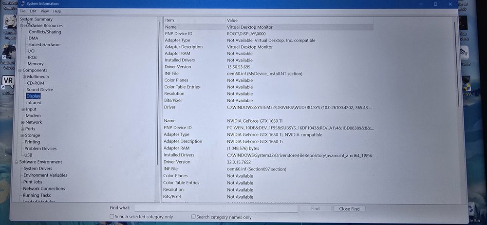487x225 pixels.
Task: Click the Close Find button
Action: (349, 209)
